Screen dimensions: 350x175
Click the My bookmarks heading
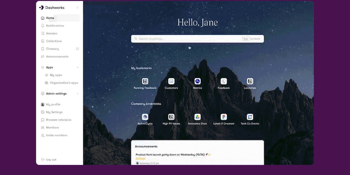point(141,68)
